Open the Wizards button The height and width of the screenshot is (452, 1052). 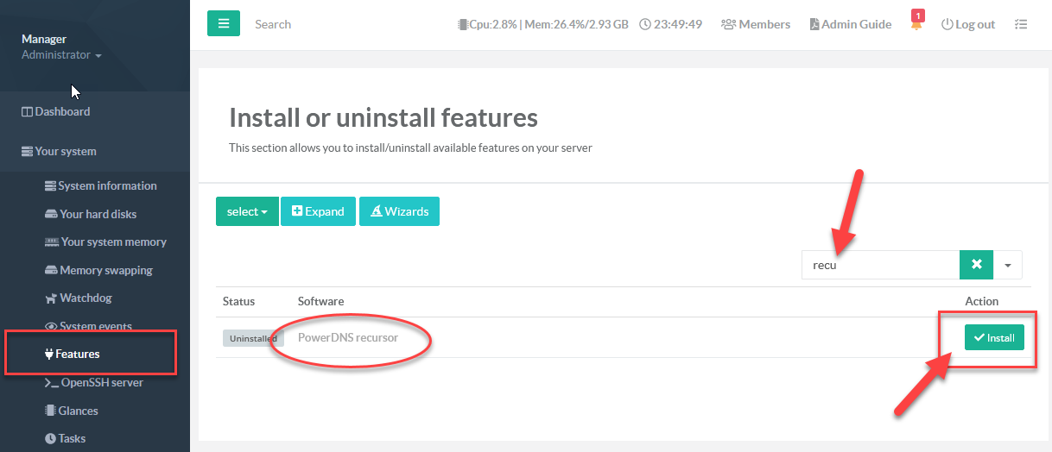[399, 211]
